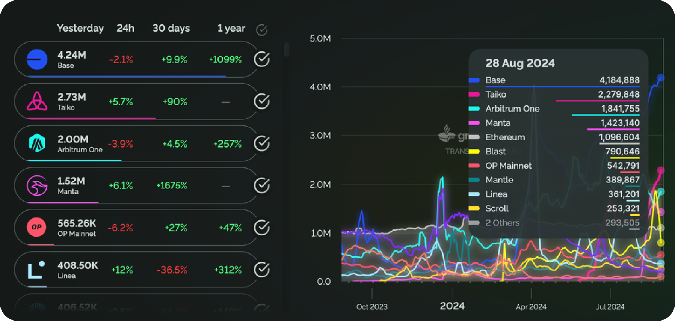Toggle the select-all checkmark in header
675x321 pixels.
tap(262, 30)
